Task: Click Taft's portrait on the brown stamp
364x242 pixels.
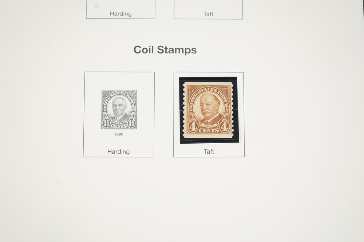Action: [x=209, y=108]
